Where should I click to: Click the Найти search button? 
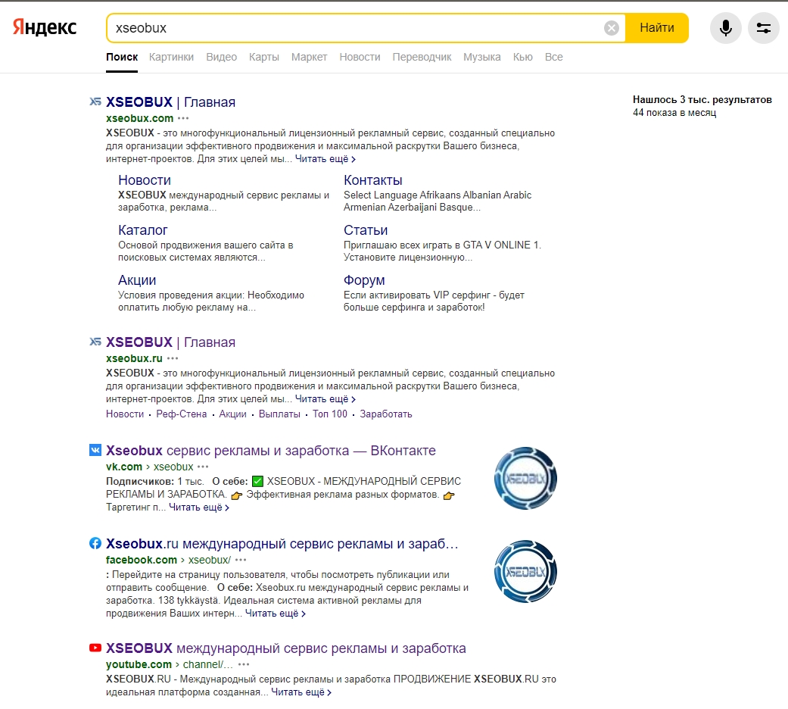click(657, 28)
